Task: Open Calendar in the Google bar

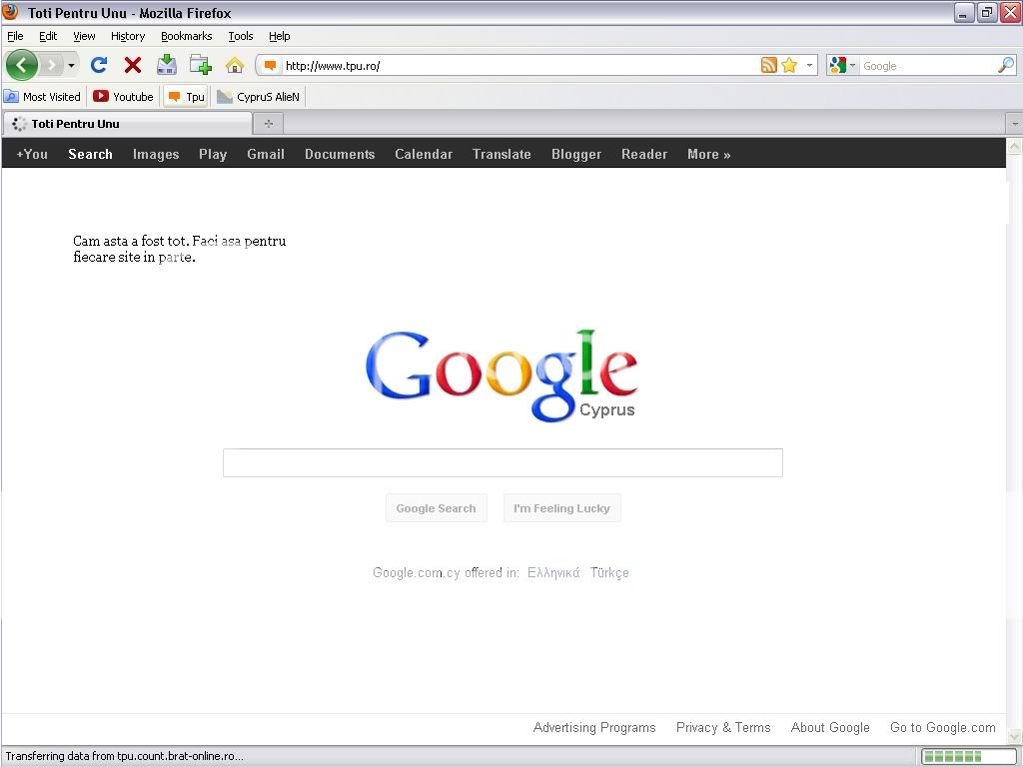Action: [424, 154]
